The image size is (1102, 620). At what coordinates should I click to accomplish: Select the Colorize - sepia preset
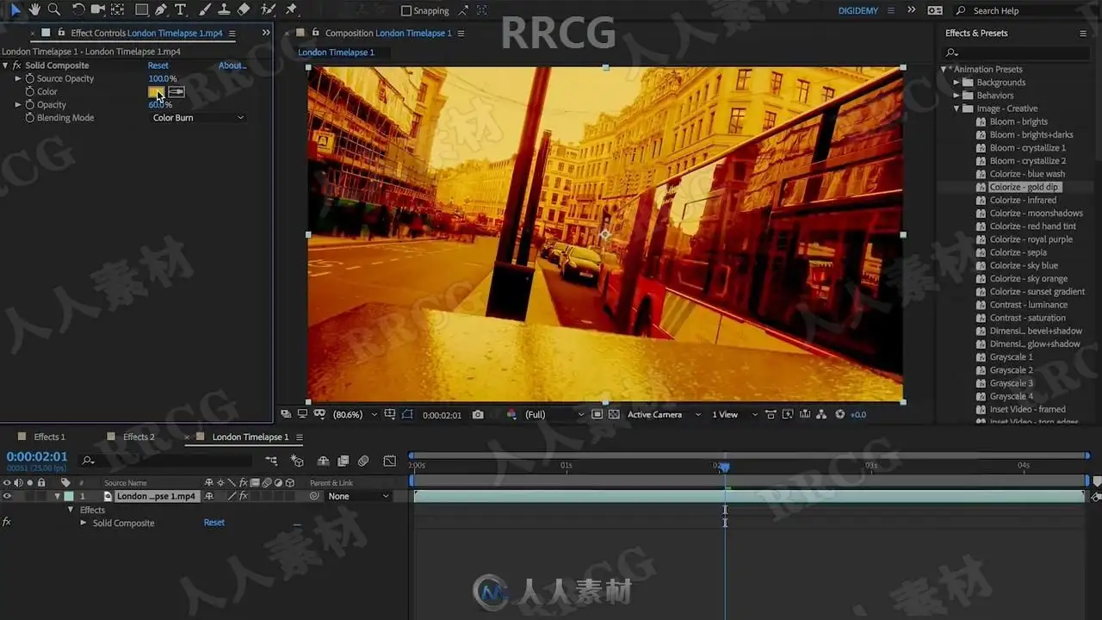point(1018,252)
